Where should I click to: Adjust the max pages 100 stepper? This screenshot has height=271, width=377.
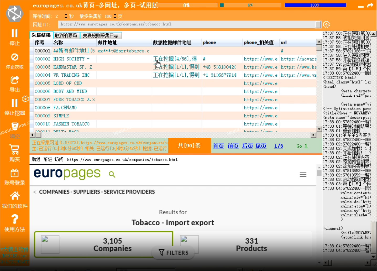115,16
